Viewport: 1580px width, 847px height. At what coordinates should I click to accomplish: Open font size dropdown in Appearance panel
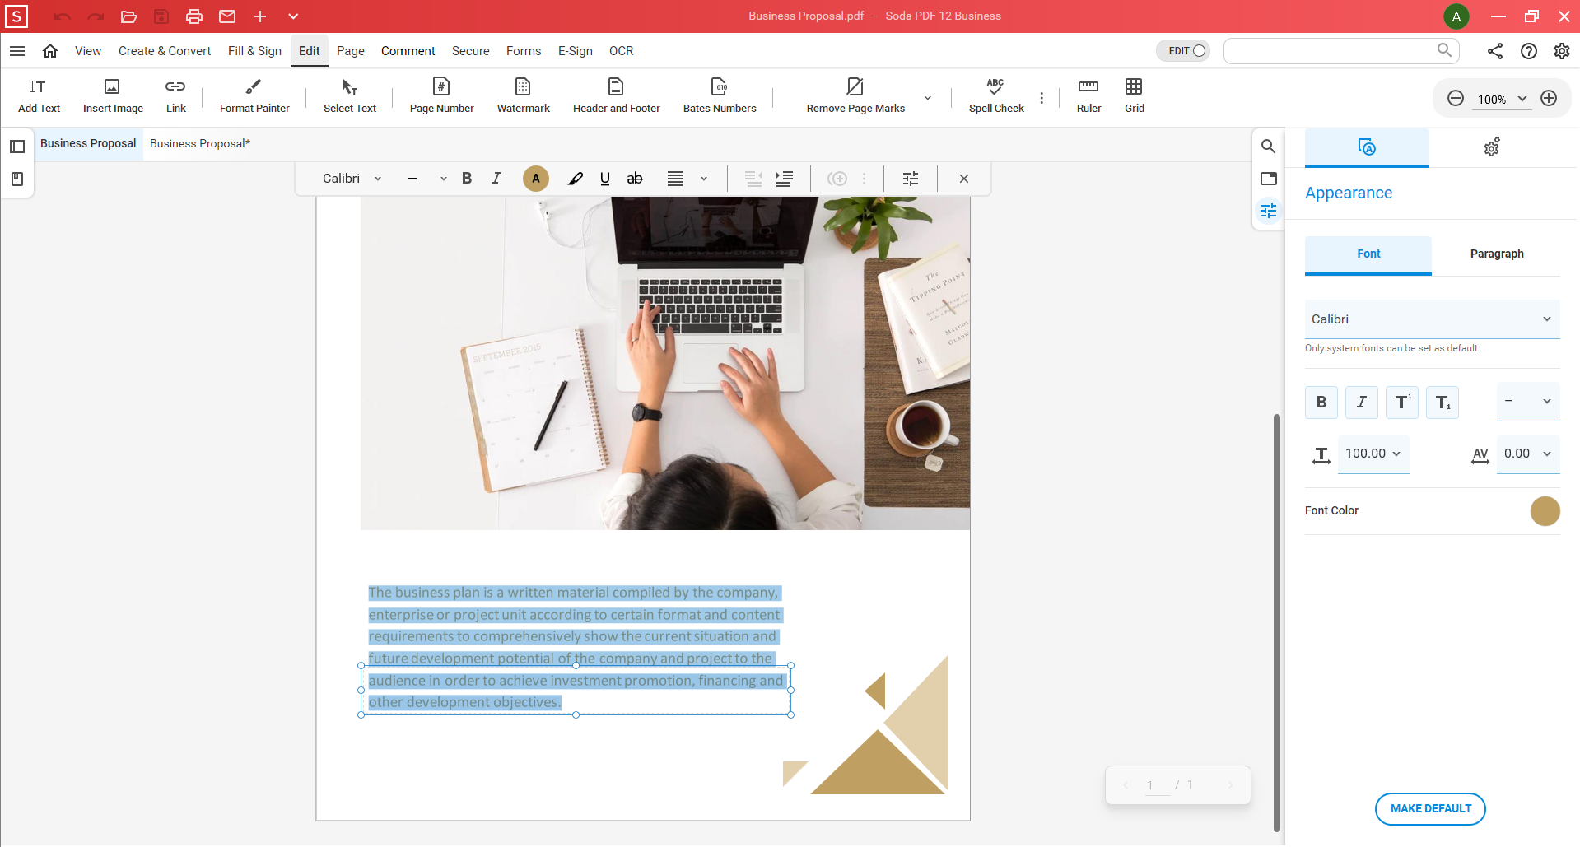tap(1528, 402)
